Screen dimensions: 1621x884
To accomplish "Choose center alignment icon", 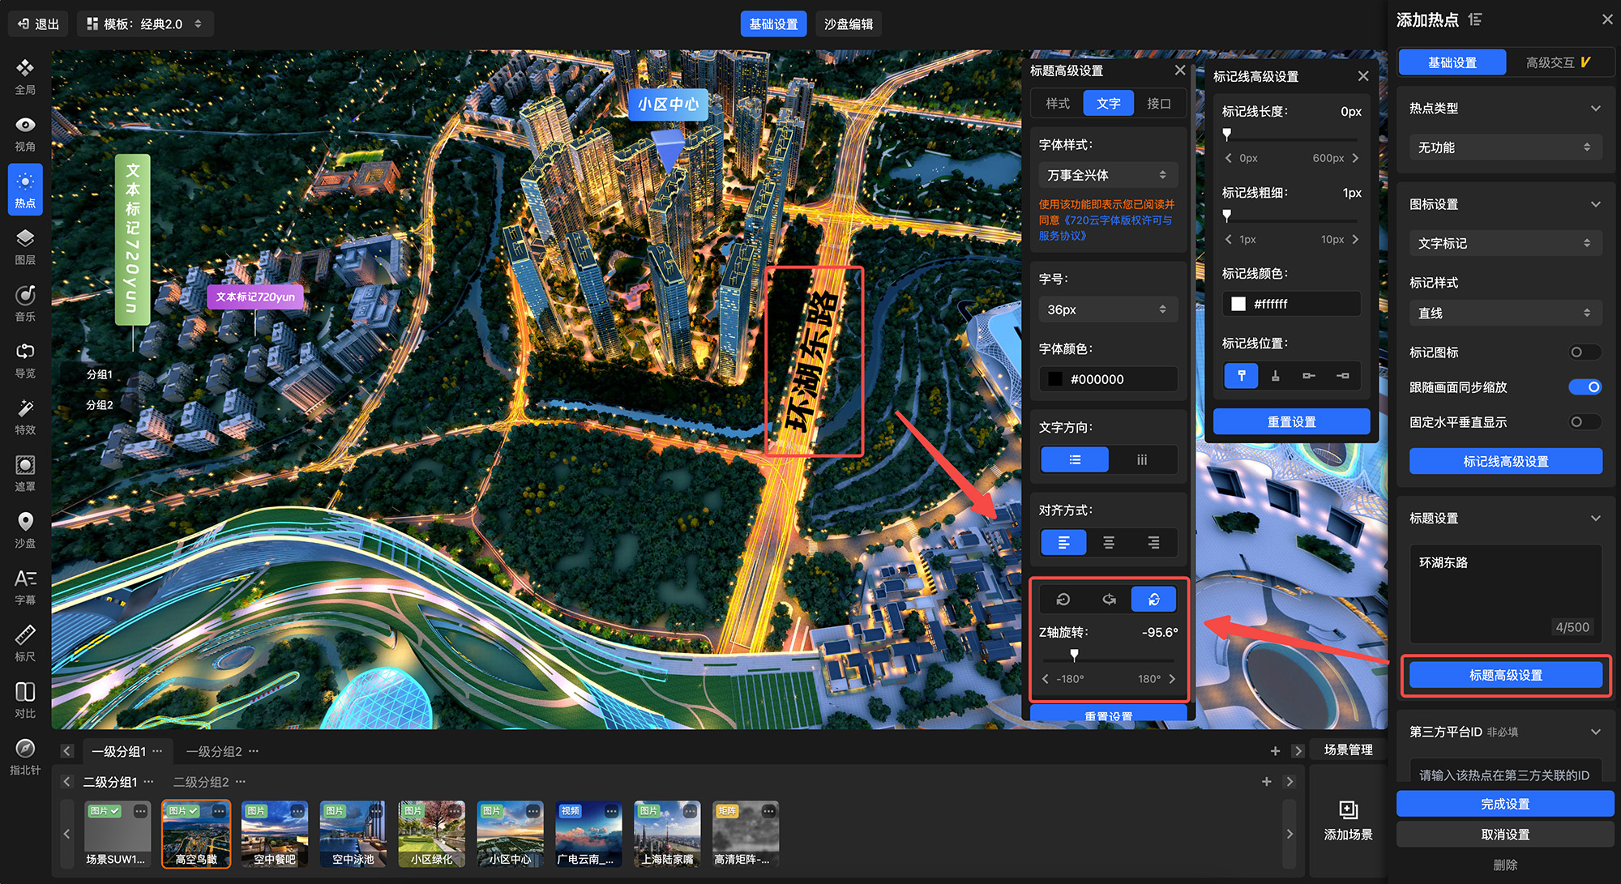I will tap(1108, 542).
